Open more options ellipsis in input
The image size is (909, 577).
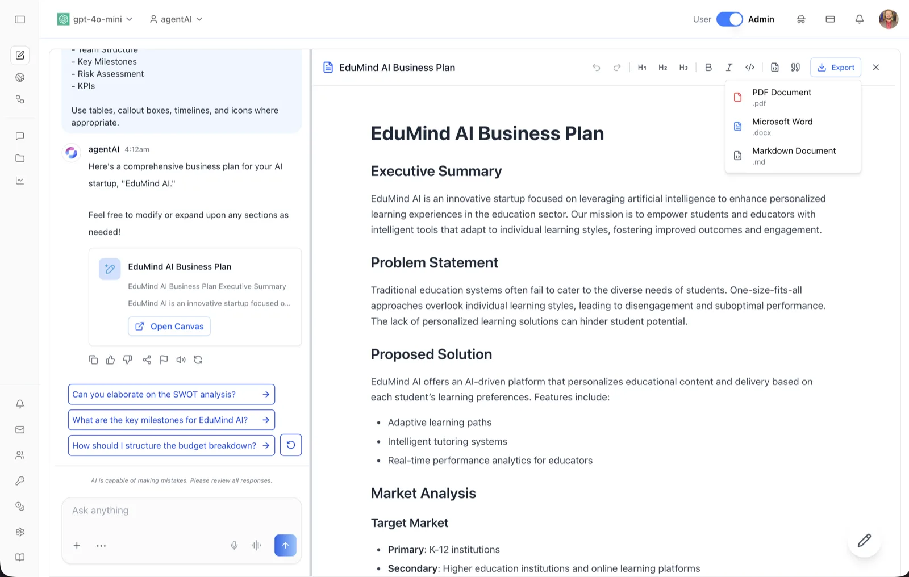pos(101,546)
